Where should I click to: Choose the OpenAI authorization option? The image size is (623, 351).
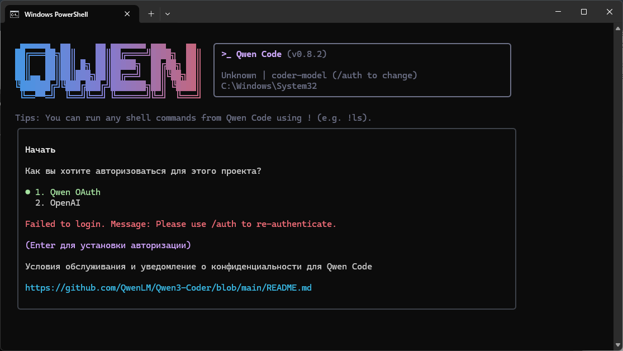pos(65,203)
